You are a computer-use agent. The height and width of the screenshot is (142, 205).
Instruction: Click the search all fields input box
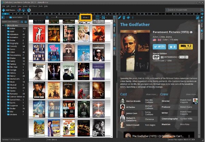click(x=184, y=10)
